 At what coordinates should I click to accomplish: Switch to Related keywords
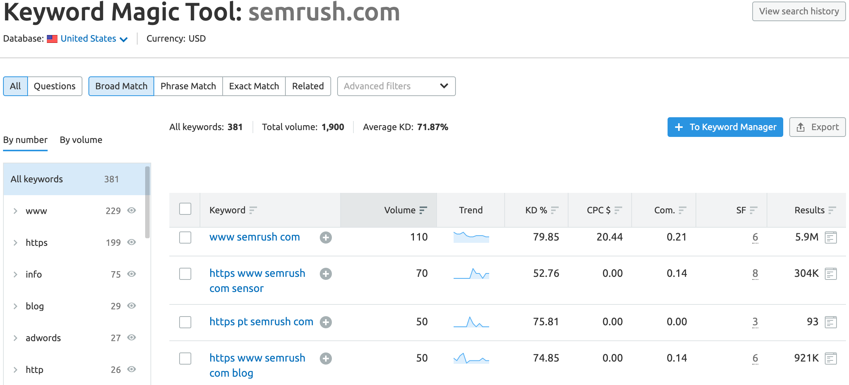tap(308, 86)
